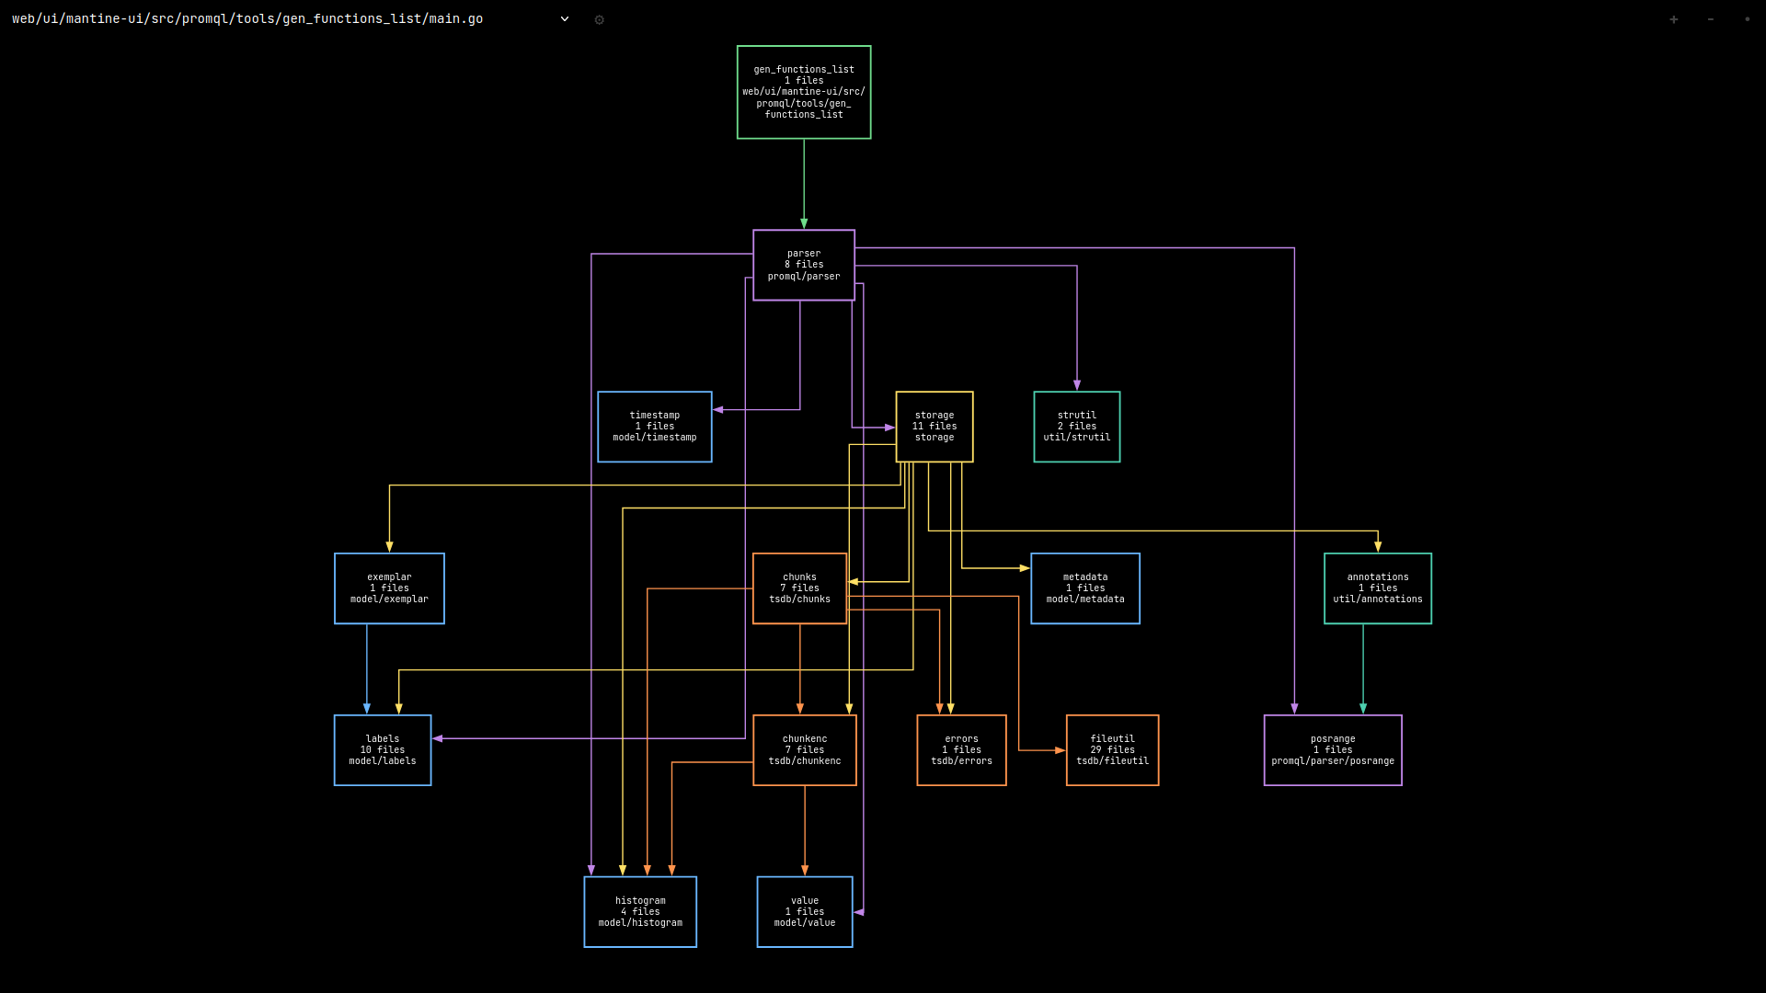Click the zoom out minus icon
This screenshot has width=1766, height=993.
coord(1710,19)
